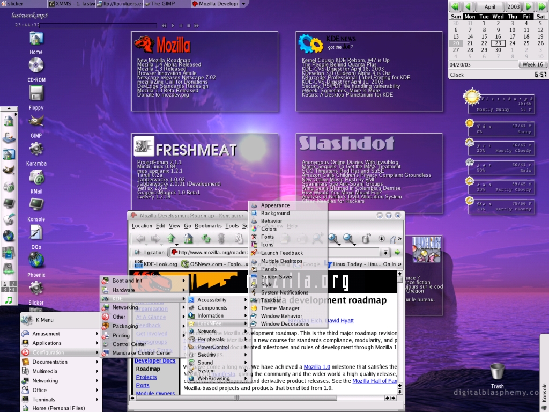
Task: Click Konqueror vertical scrollbar up arrow
Action: [399, 274]
